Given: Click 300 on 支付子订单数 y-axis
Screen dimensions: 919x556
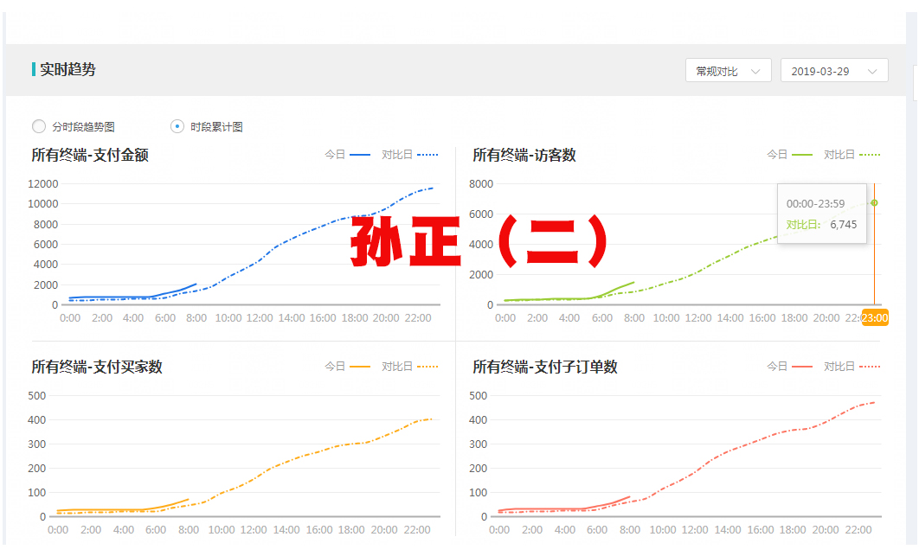Looking at the screenshot, I should (478, 444).
